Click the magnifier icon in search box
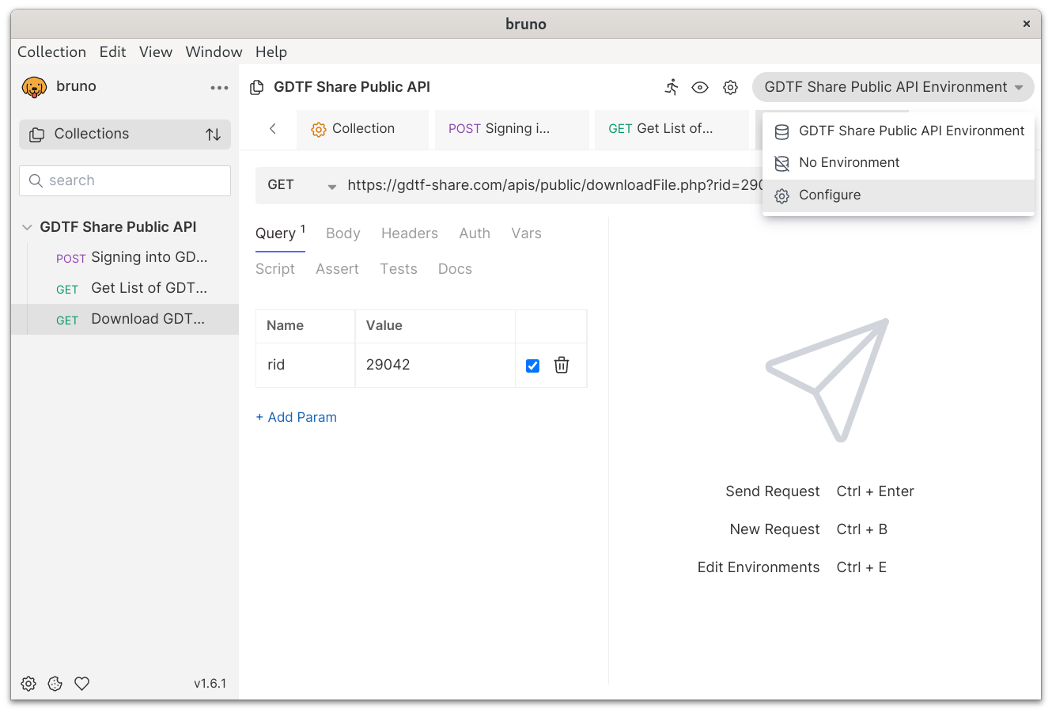This screenshot has width=1052, height=713. coord(36,180)
